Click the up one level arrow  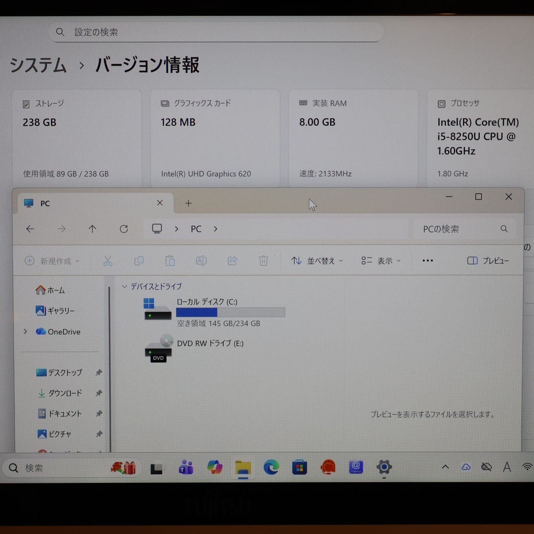point(93,229)
